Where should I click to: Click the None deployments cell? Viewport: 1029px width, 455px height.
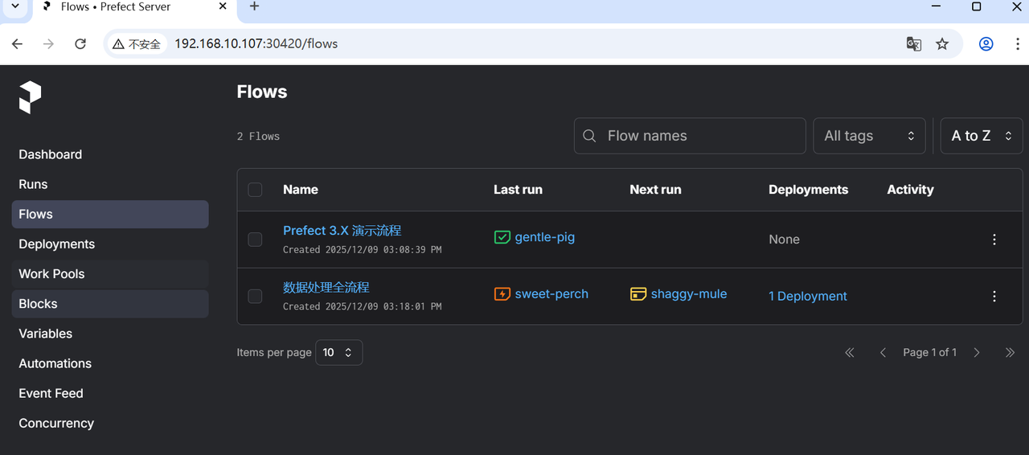pos(784,240)
